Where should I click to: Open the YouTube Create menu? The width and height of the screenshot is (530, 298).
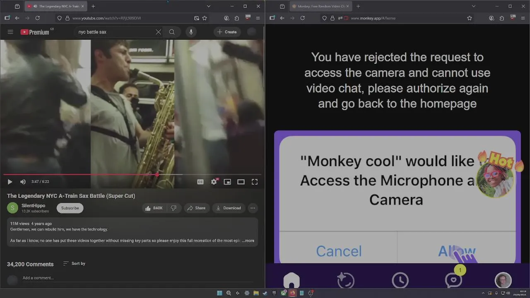227,32
